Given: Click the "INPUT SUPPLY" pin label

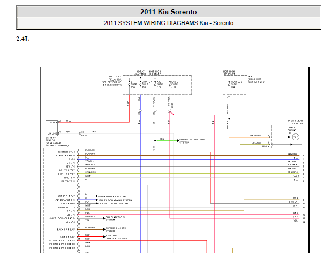Looking at the screenshot, I should (x=67, y=170).
